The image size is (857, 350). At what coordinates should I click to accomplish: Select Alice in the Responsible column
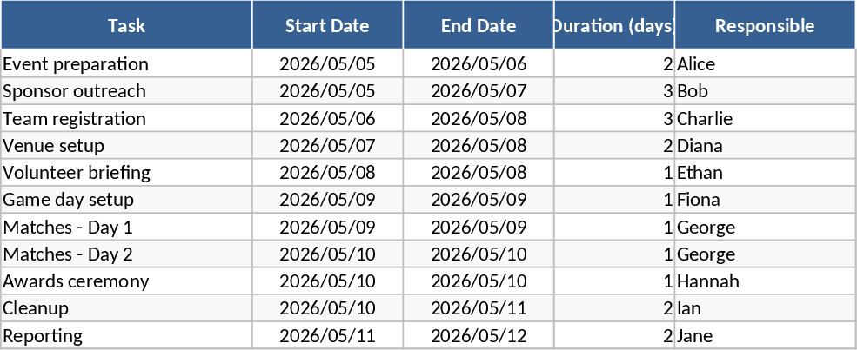[696, 64]
